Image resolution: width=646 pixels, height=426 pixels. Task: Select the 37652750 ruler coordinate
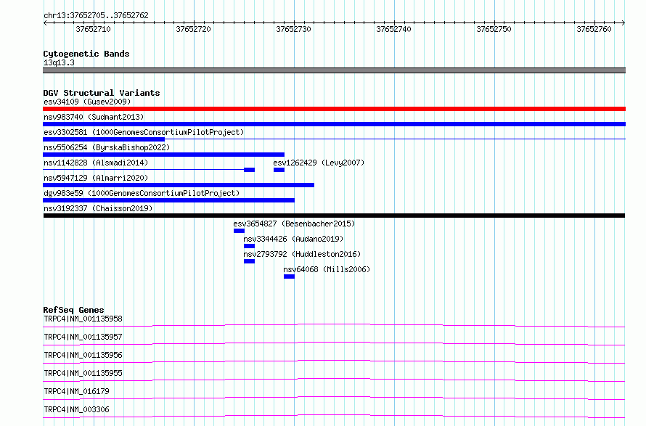click(494, 29)
